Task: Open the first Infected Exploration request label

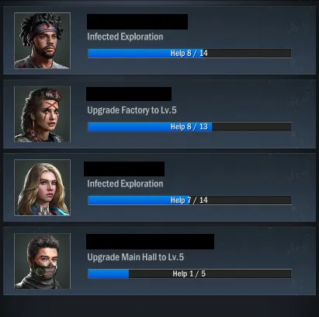Action: click(x=125, y=37)
